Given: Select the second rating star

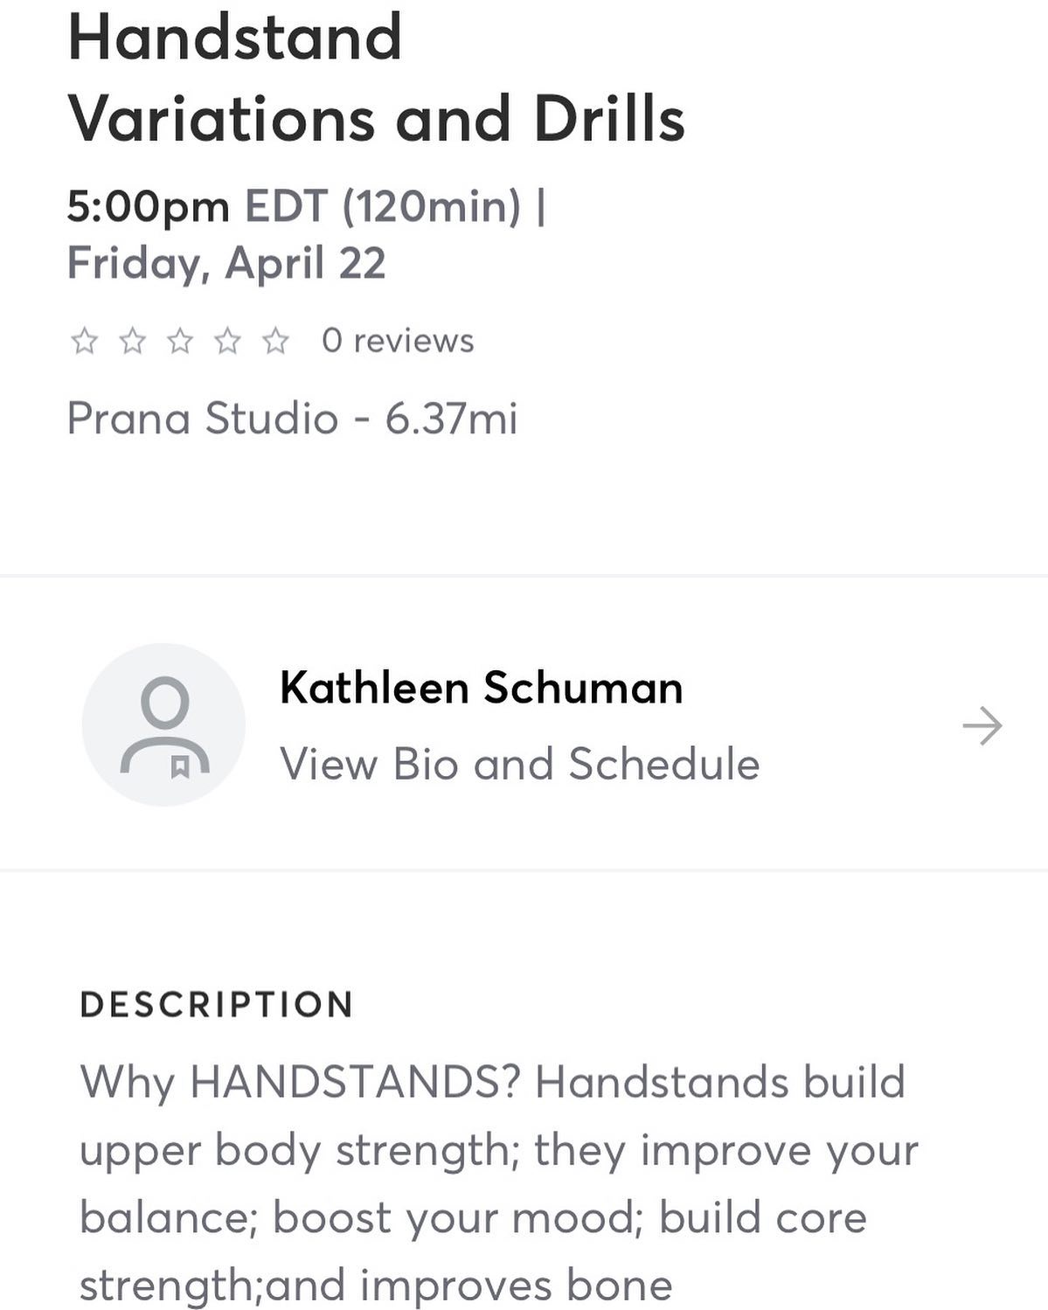Looking at the screenshot, I should [132, 341].
